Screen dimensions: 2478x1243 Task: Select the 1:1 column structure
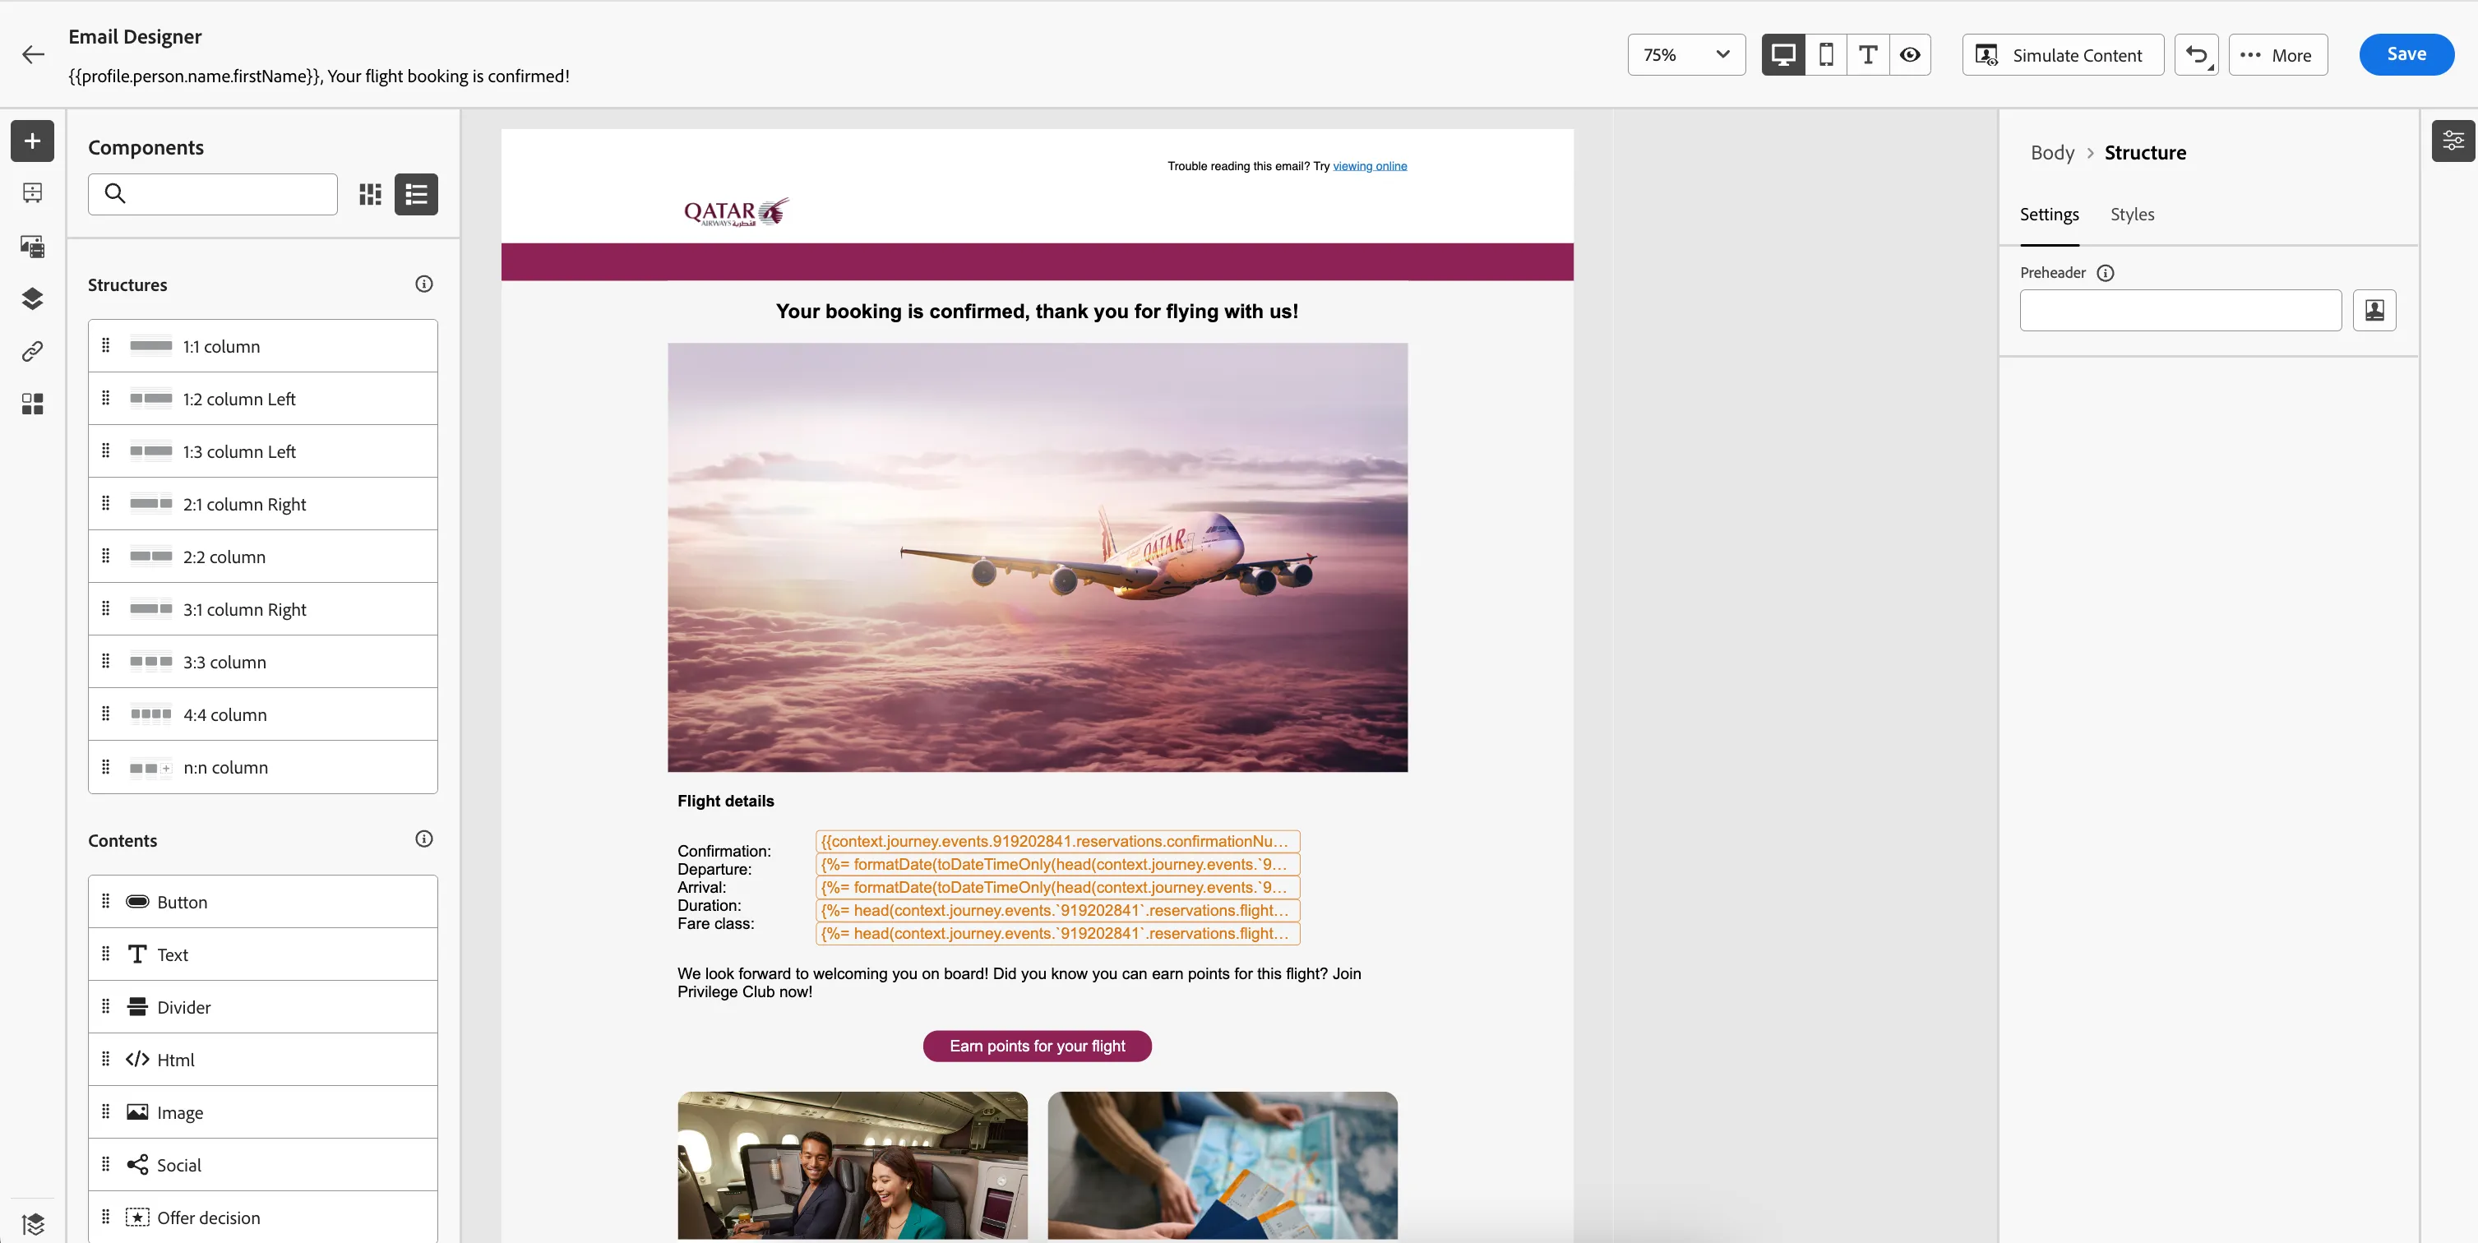click(x=262, y=346)
